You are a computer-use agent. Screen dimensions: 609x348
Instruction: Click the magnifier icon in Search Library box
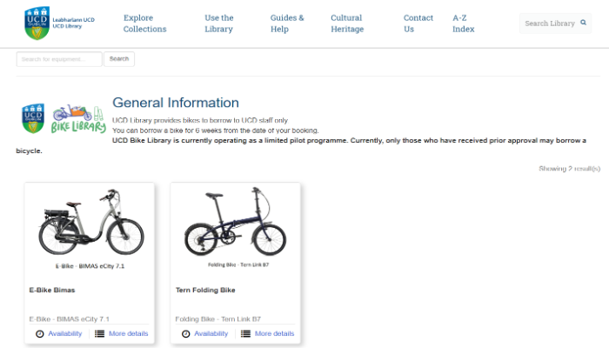(x=583, y=23)
